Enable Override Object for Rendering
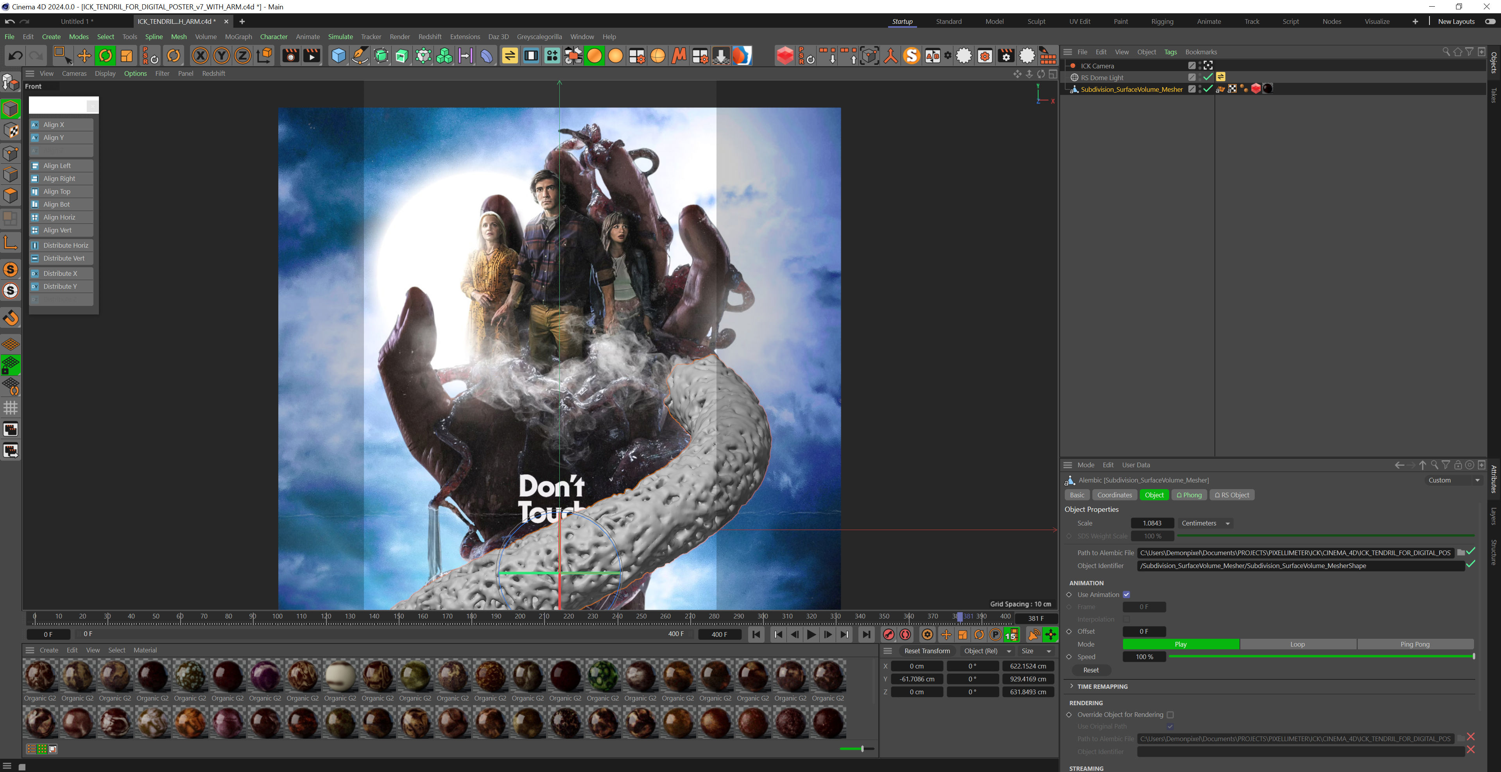1501x772 pixels. 1170,714
